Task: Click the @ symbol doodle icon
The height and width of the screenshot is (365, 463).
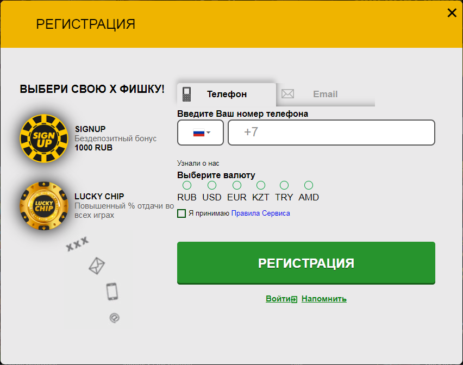Action: pos(114,317)
